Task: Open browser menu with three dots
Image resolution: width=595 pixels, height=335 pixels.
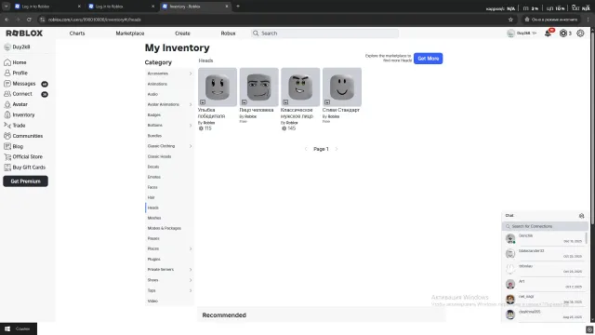Action: 588,20
